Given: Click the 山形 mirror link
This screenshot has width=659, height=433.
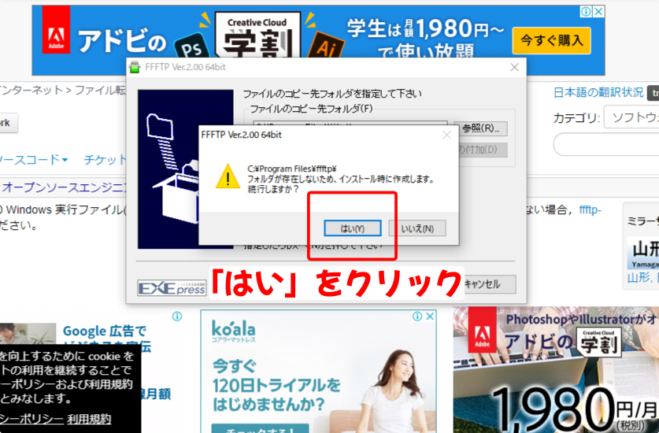Looking at the screenshot, I should [638, 277].
